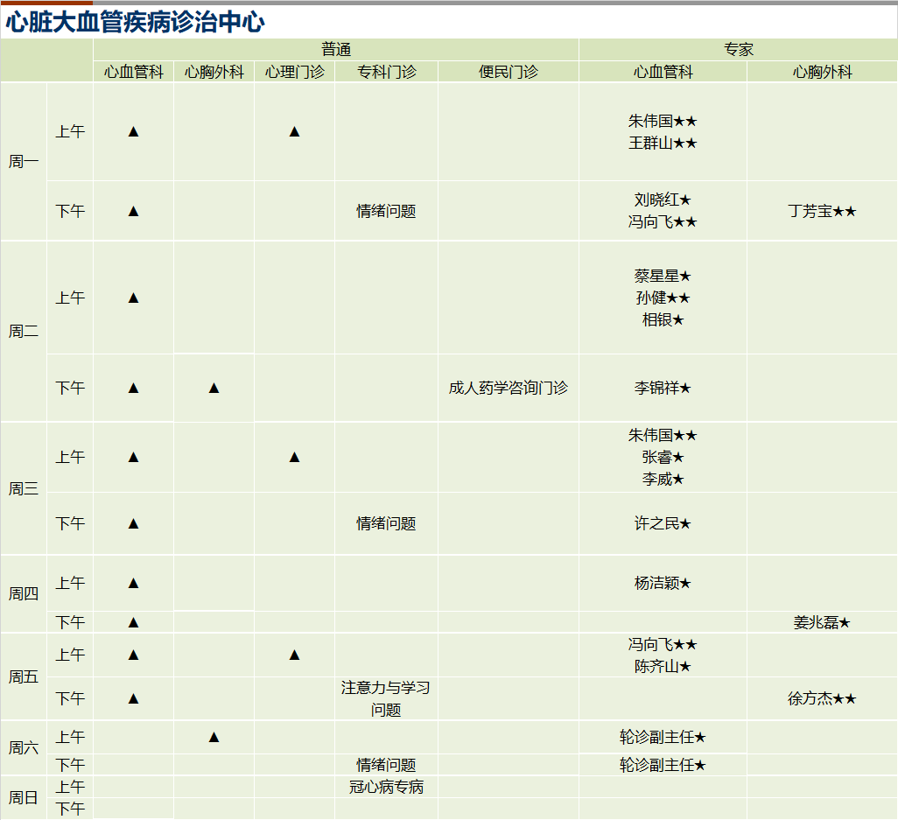Pick Tuesday morning 心血管科 triangle marker
The width and height of the screenshot is (898, 820).
coord(133,298)
